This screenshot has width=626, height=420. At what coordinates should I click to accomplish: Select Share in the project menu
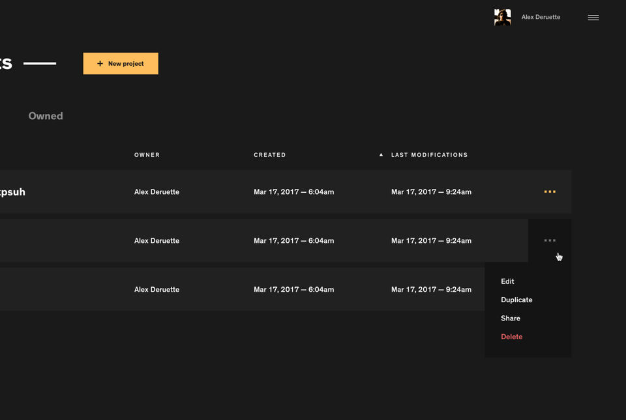pos(510,318)
